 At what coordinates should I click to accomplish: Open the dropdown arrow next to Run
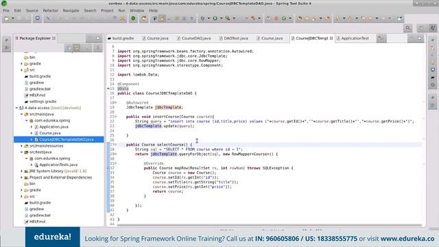[221, 19]
